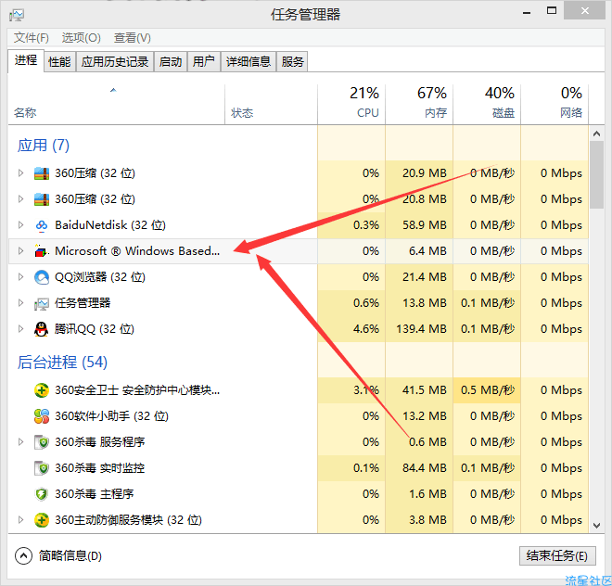Viewport: 612px width, 586px height.
Task: Open the 选项(O) menu
Action: click(82, 38)
